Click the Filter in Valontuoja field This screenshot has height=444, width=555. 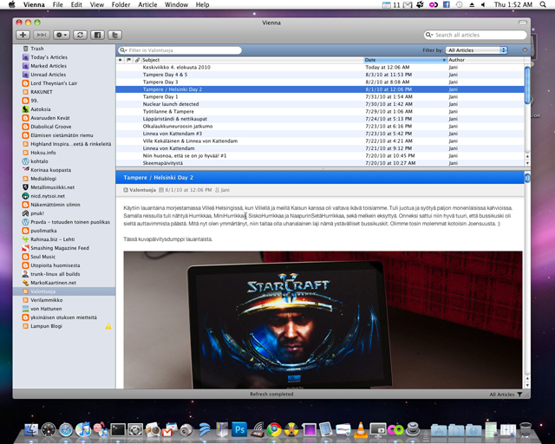pyautogui.click(x=180, y=50)
